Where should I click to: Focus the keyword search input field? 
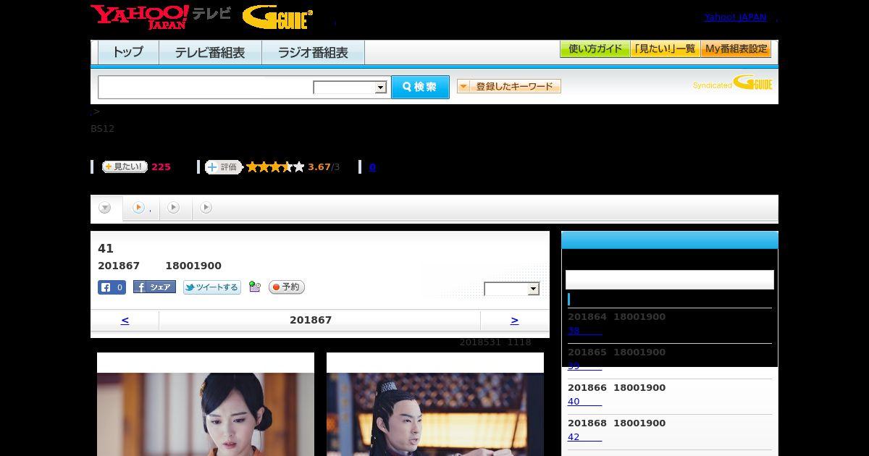[206, 87]
